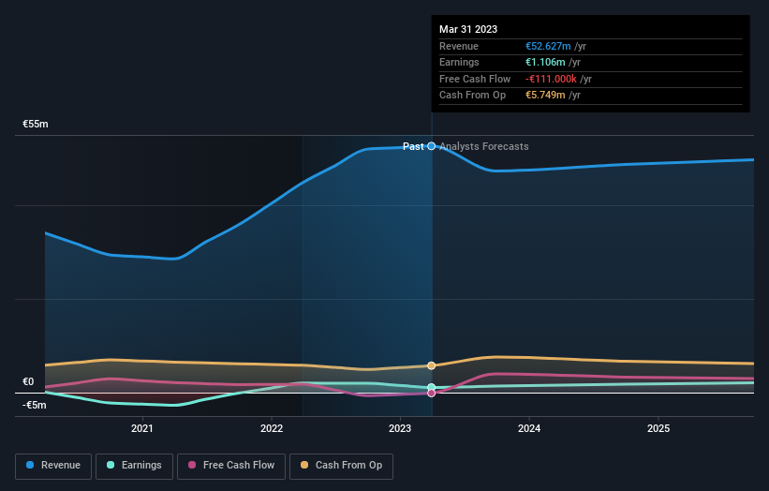Click the -€5m y-axis label
The image size is (769, 491).
[35, 405]
